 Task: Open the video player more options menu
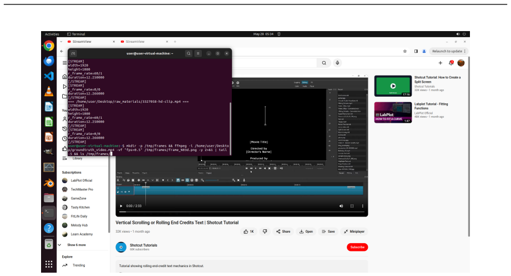(362, 206)
